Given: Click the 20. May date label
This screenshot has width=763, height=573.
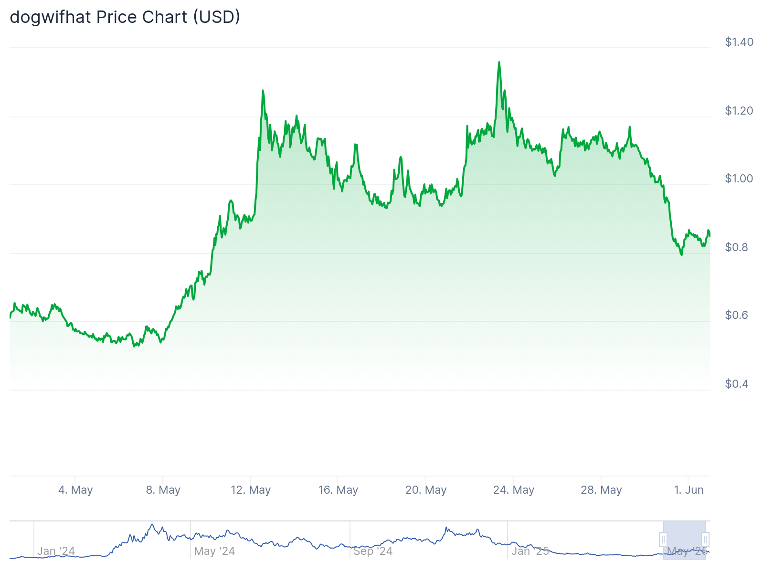Looking at the screenshot, I should point(426,490).
